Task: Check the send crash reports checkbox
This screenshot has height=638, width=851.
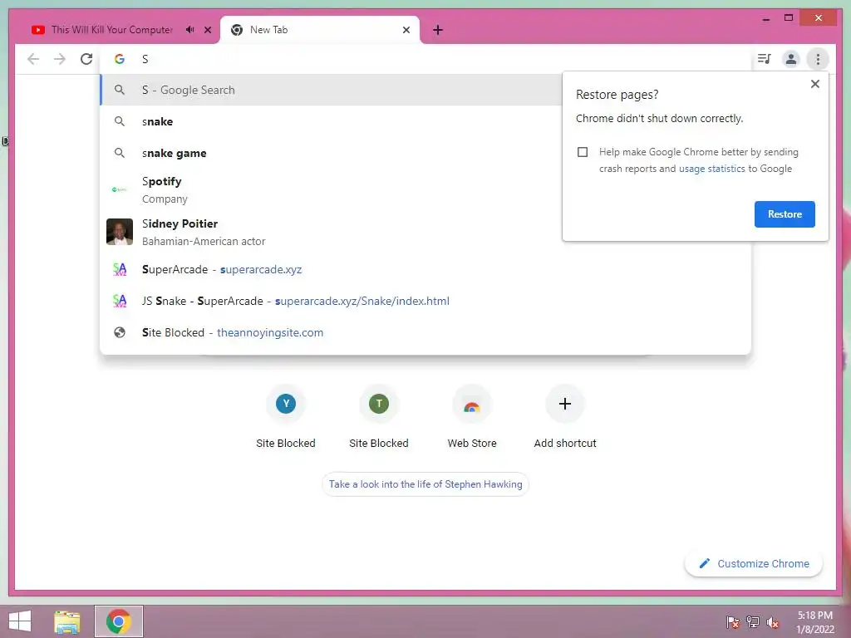Action: coord(583,152)
